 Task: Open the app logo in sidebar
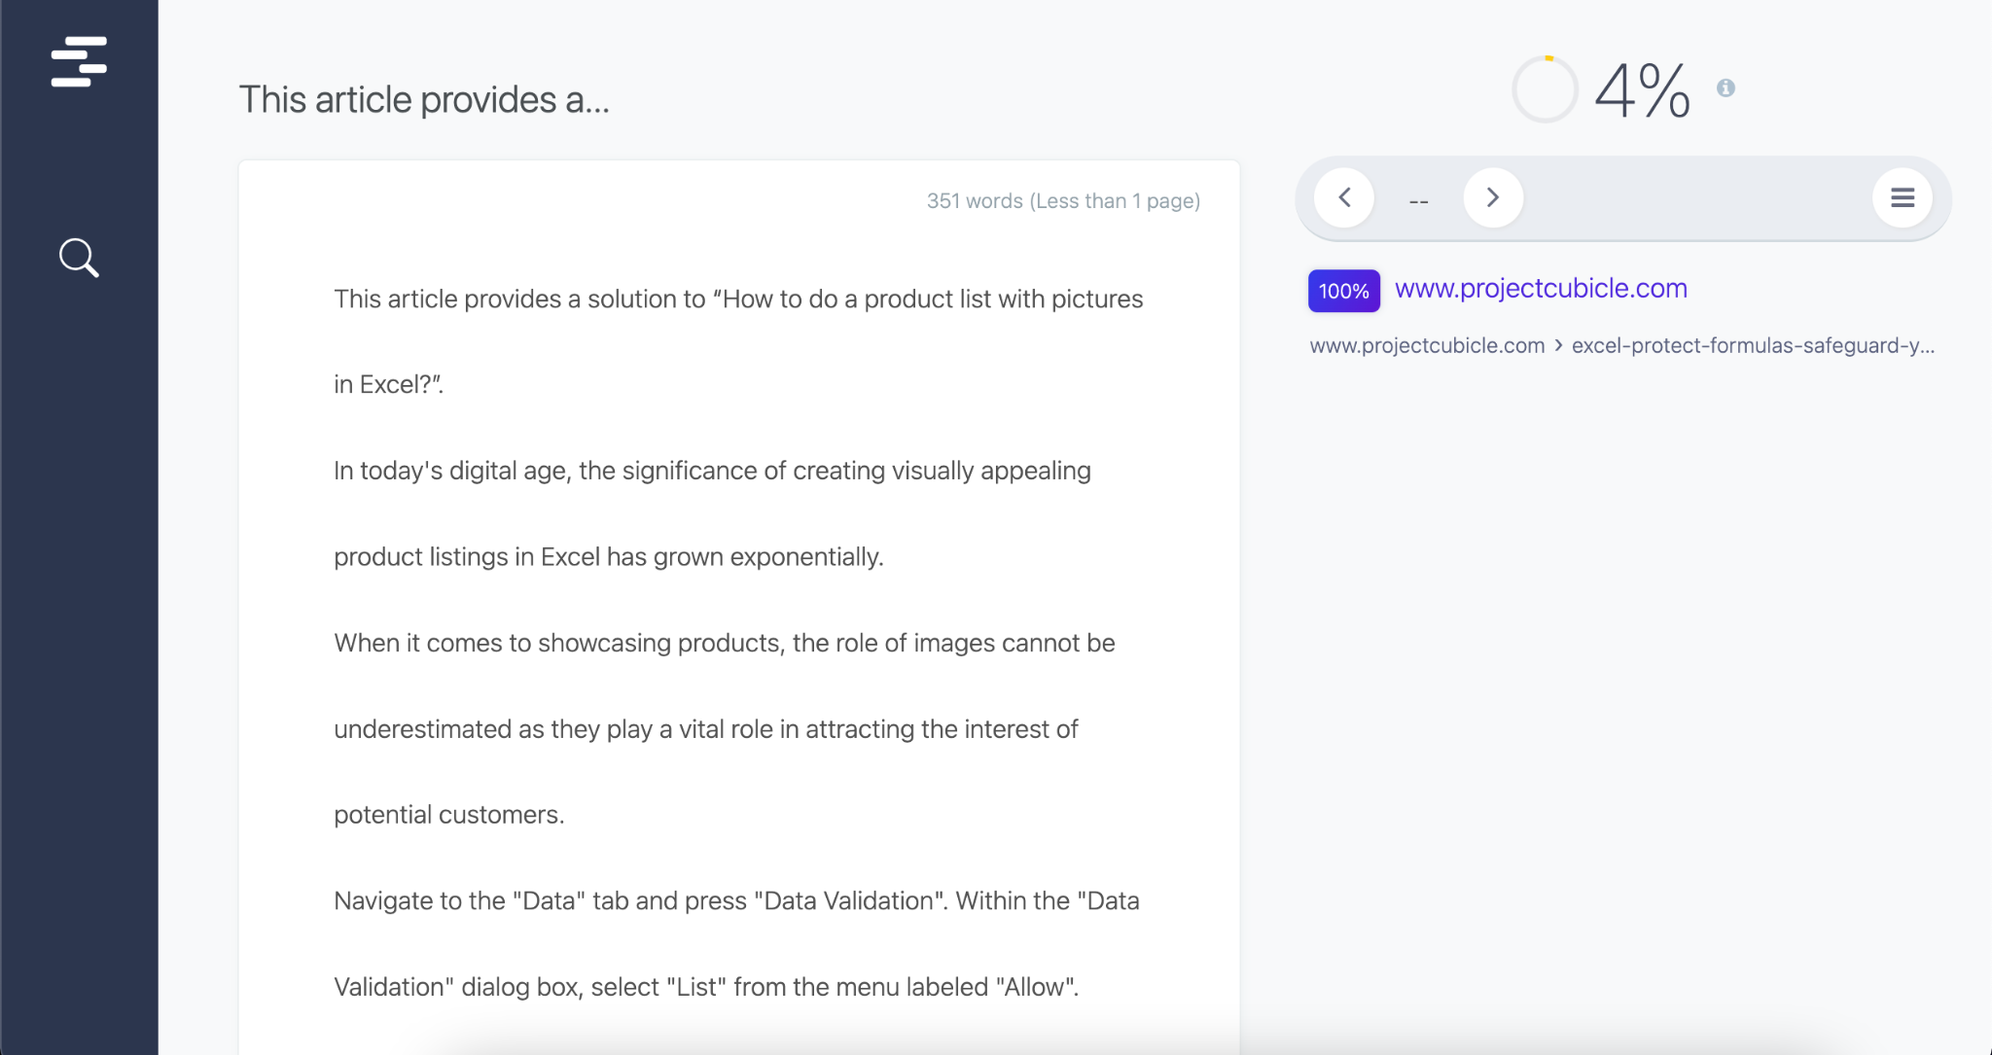tap(79, 62)
